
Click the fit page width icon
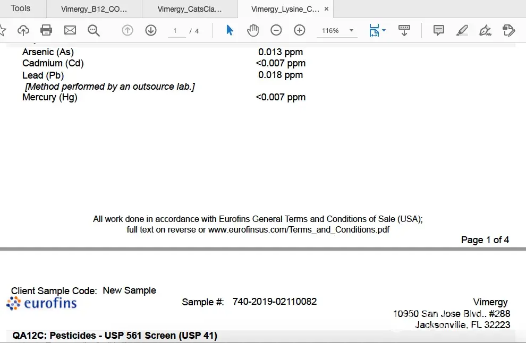(x=374, y=30)
